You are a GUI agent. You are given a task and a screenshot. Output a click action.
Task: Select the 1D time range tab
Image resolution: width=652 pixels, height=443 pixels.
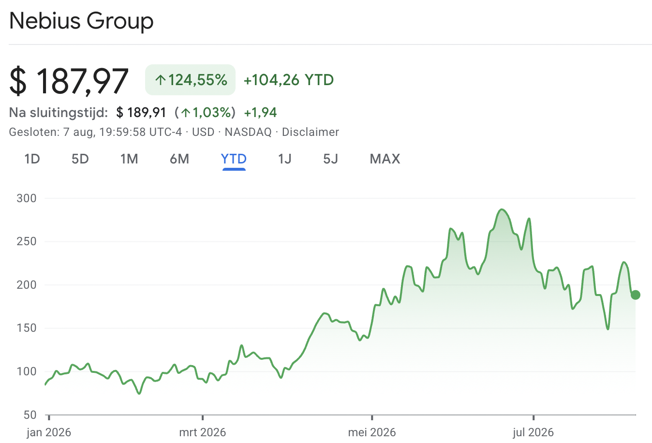32,159
